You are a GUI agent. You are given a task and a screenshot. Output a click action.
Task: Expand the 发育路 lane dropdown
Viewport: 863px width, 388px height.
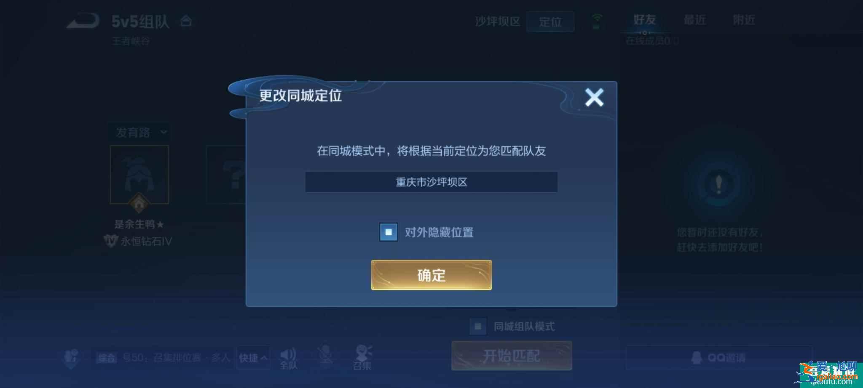click(139, 133)
